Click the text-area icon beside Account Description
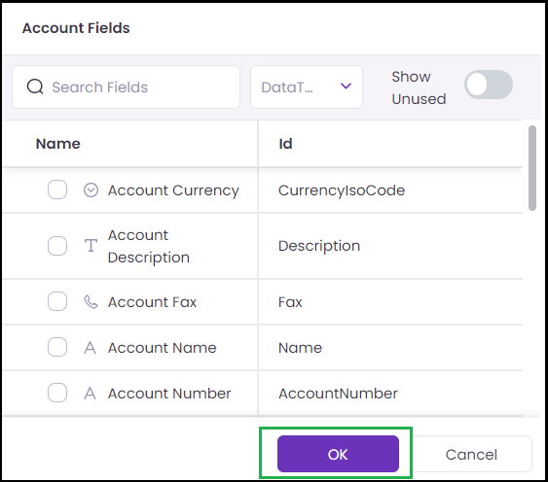The width and height of the screenshot is (548, 482). point(91,246)
